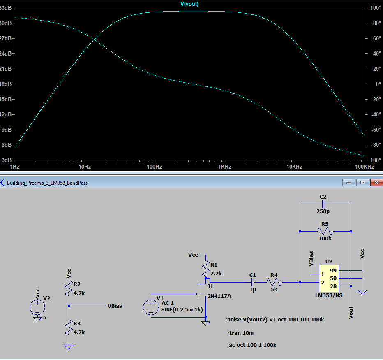Click the VBias label at U2 pin 1
This screenshot has width=383, height=360.
click(311, 258)
